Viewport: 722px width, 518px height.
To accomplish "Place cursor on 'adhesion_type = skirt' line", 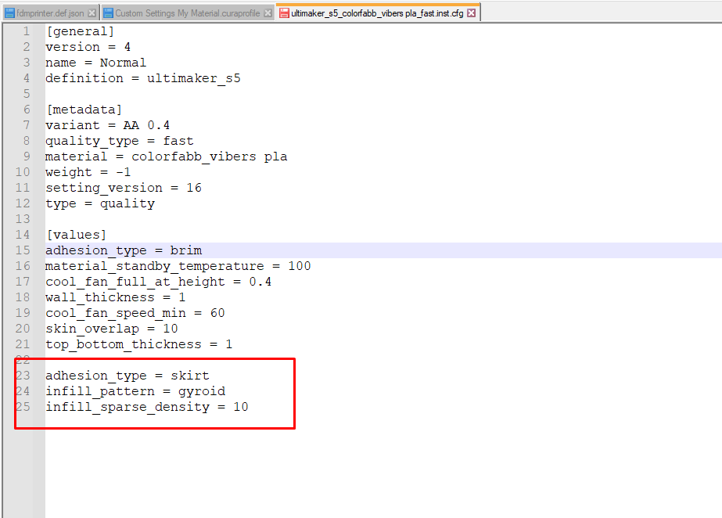I will point(128,376).
